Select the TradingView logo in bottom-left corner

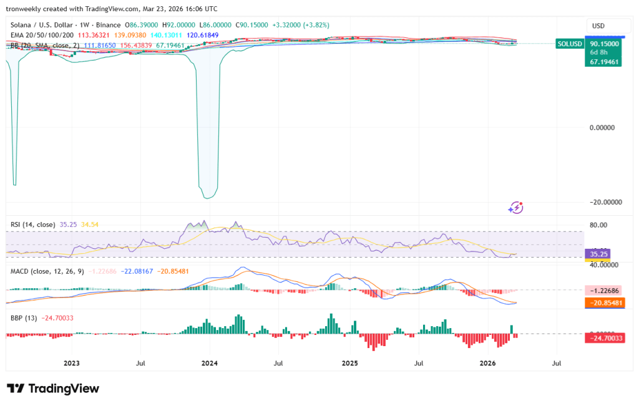coord(52,388)
